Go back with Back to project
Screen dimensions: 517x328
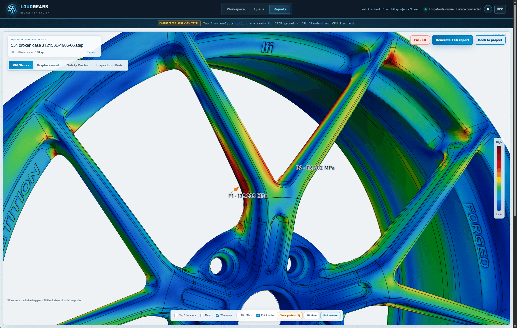490,40
